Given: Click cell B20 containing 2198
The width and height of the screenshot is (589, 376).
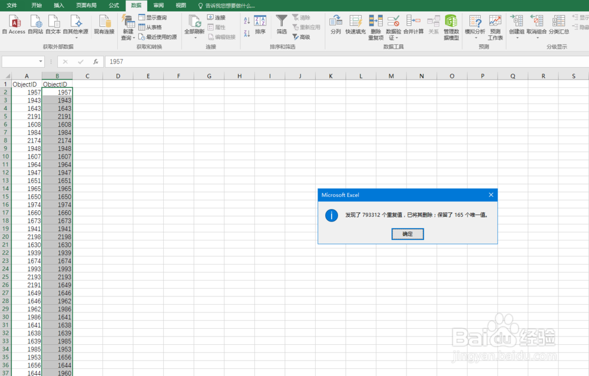Looking at the screenshot, I should coord(57,237).
